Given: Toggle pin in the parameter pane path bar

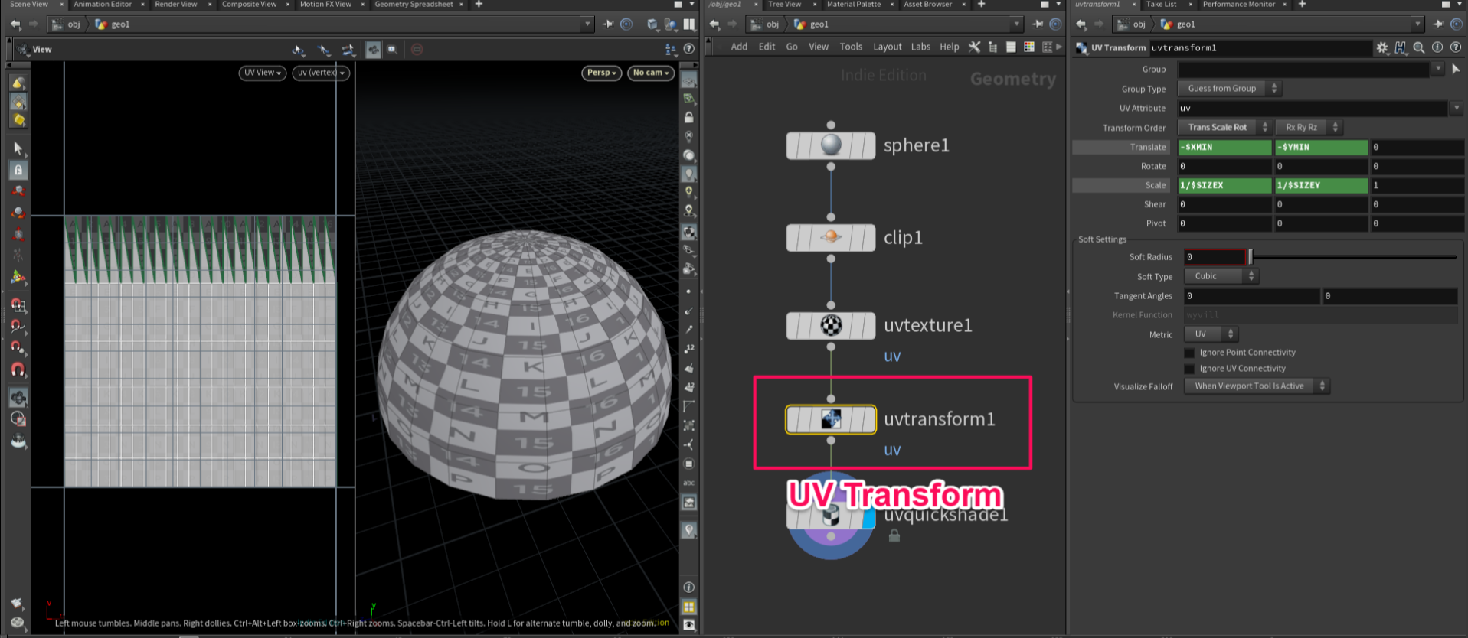Looking at the screenshot, I should click(1440, 24).
